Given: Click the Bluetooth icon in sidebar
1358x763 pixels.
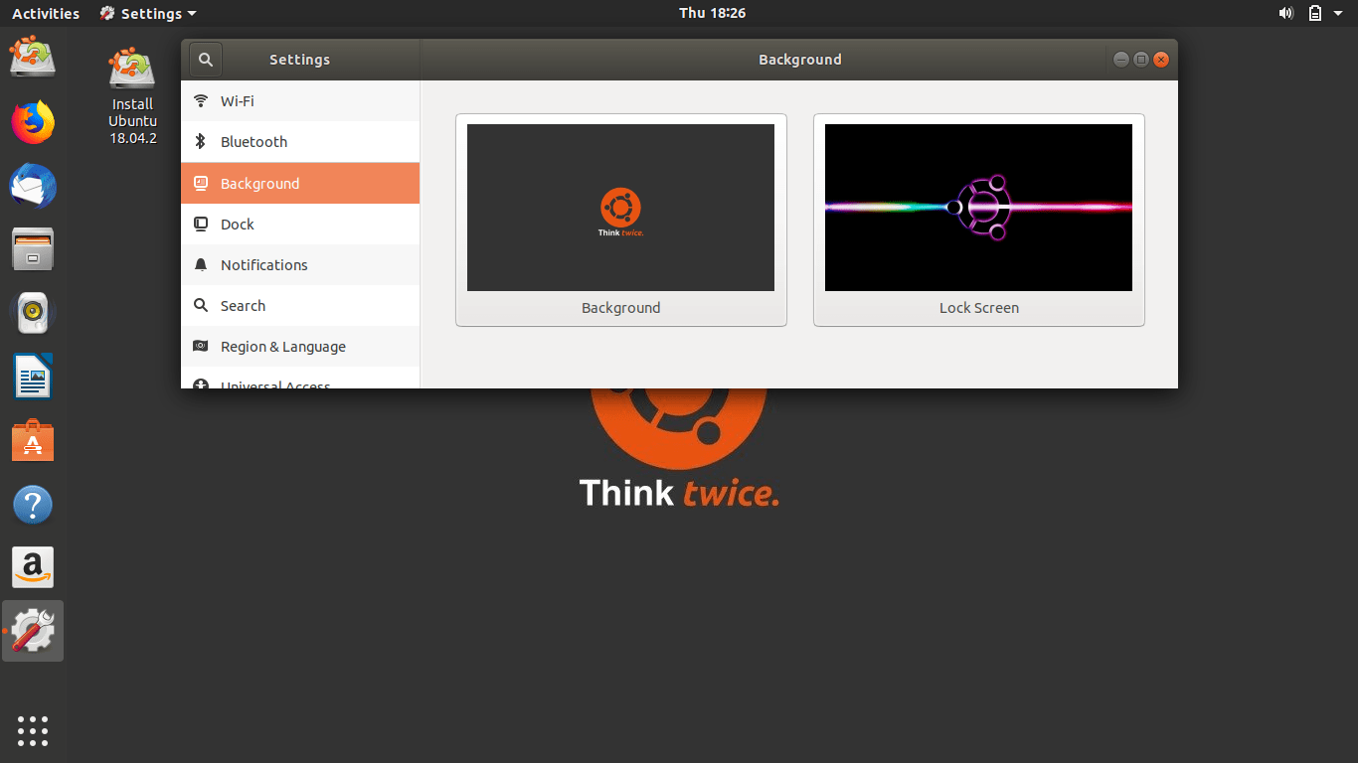Looking at the screenshot, I should tap(201, 142).
